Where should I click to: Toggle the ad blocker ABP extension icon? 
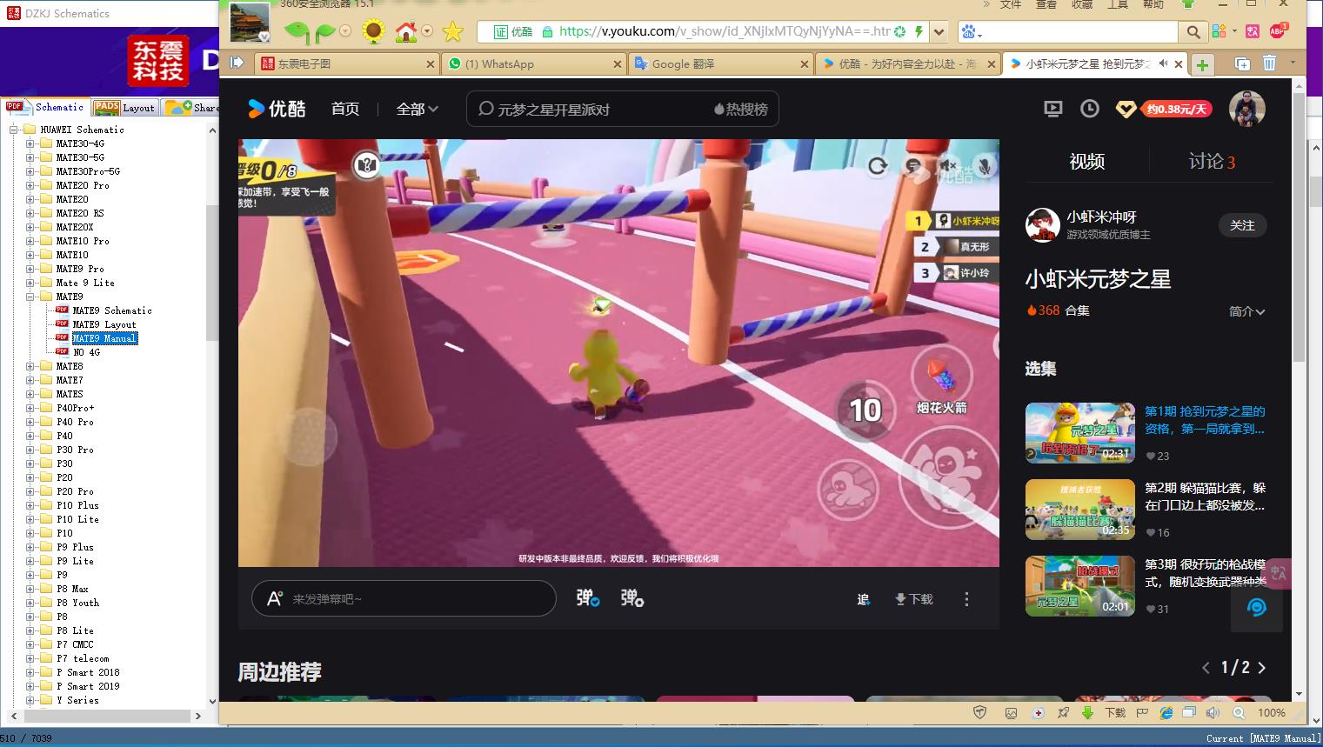click(x=1278, y=31)
